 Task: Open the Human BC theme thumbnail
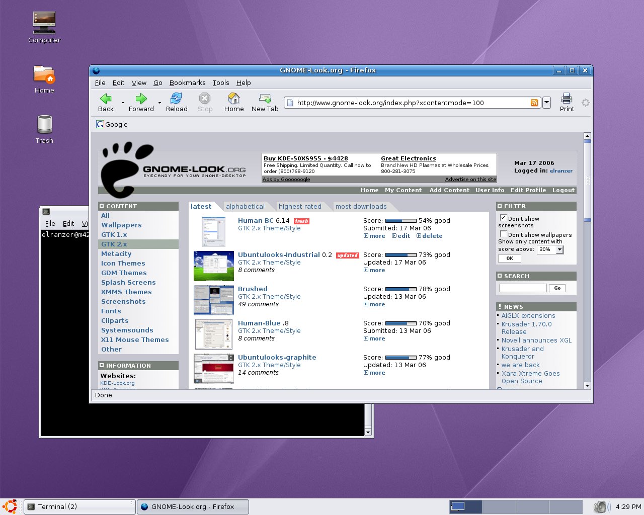click(213, 232)
